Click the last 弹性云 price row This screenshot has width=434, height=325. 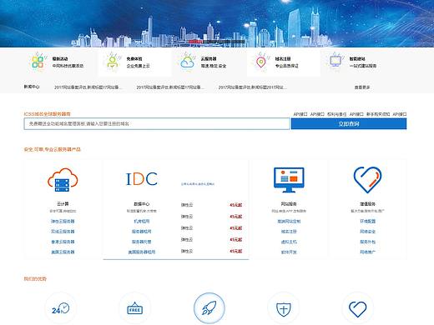pos(211,251)
